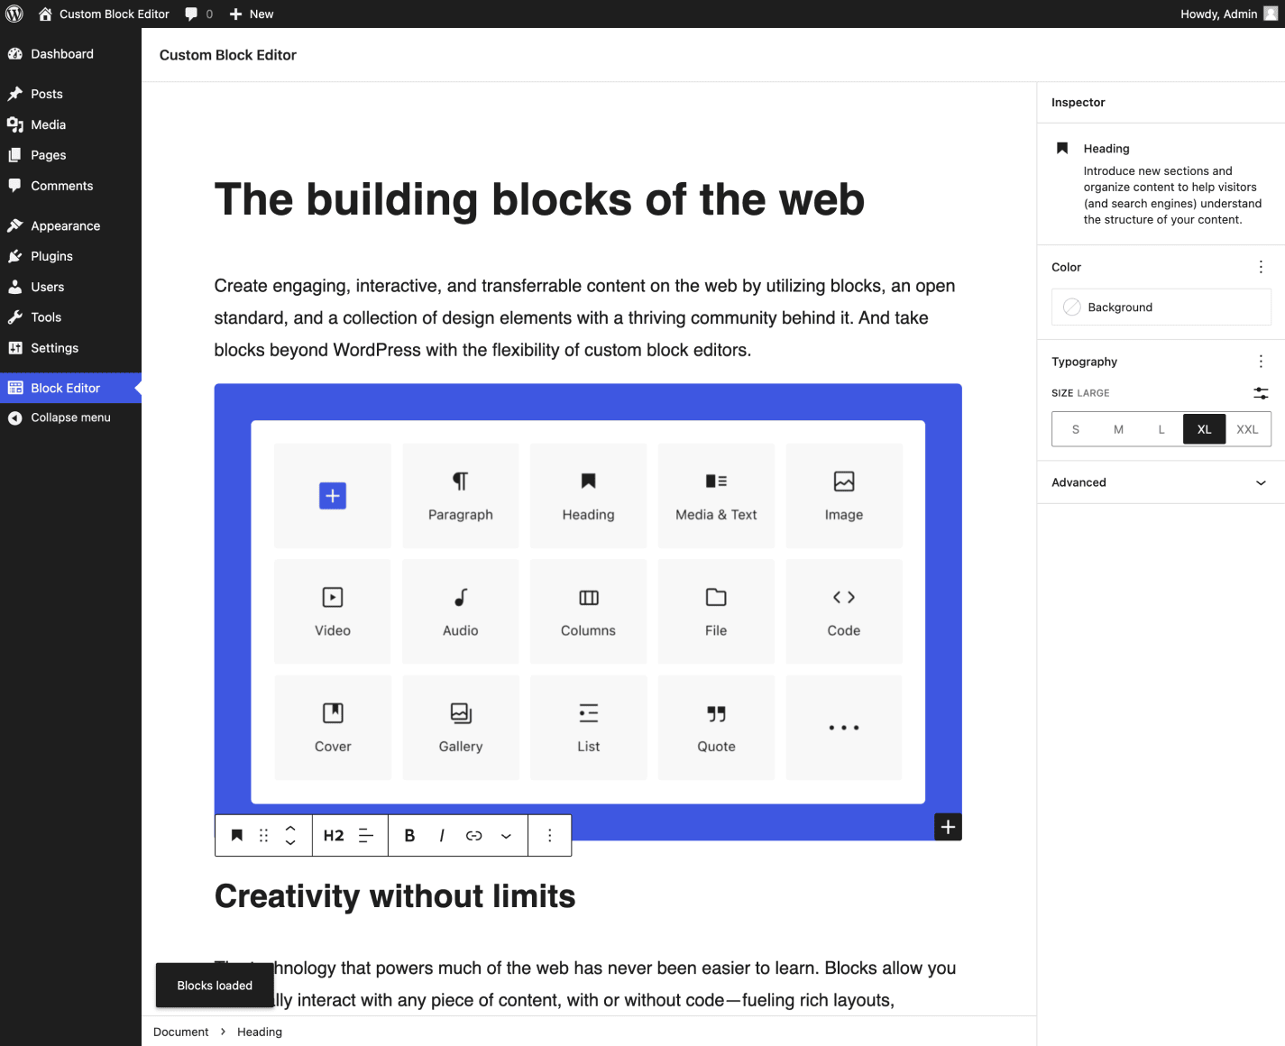
Task: Choose the Columns block
Action: click(x=588, y=610)
